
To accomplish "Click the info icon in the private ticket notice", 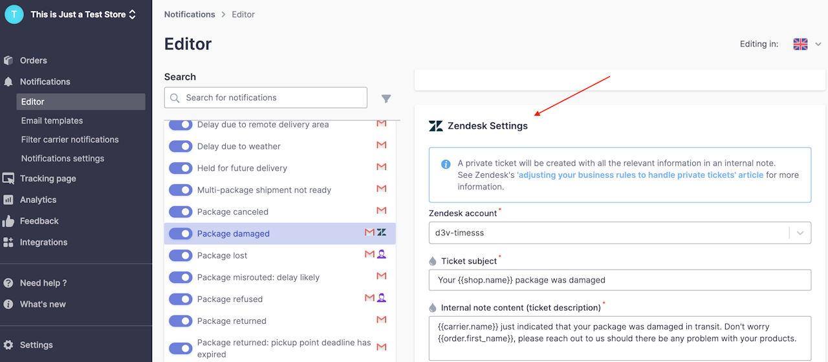I will (x=446, y=164).
